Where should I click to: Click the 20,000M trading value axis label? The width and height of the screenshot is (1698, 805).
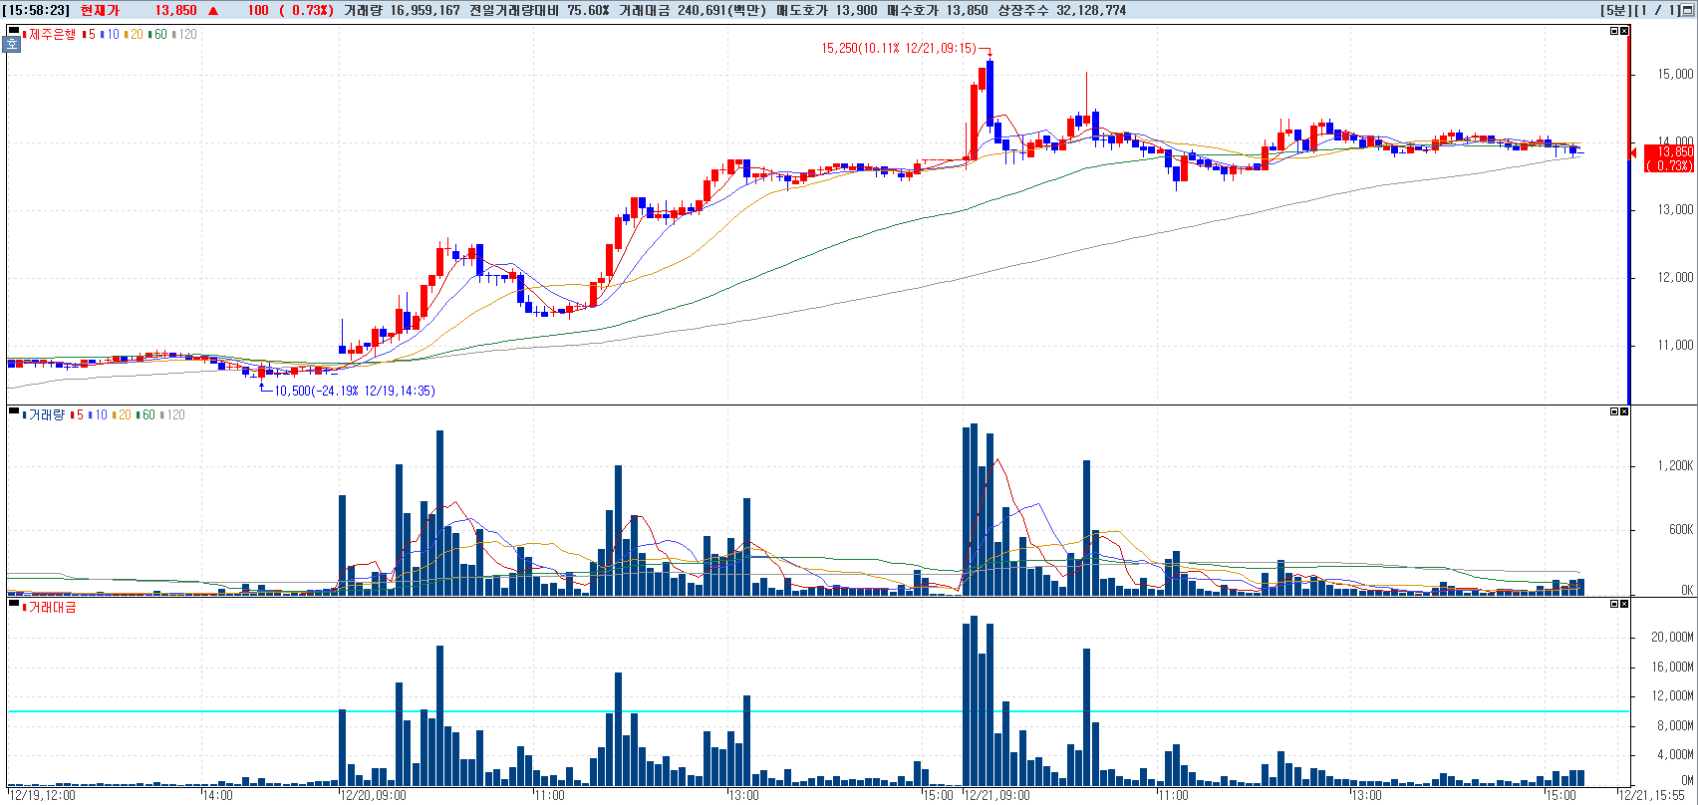pos(1672,637)
